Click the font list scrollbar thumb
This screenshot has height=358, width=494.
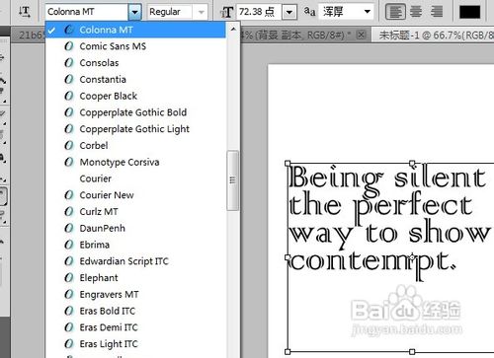pos(233,180)
